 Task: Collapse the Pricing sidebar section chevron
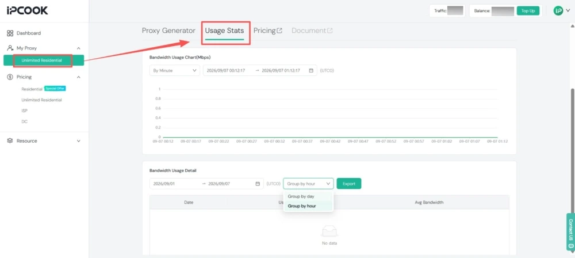point(78,77)
